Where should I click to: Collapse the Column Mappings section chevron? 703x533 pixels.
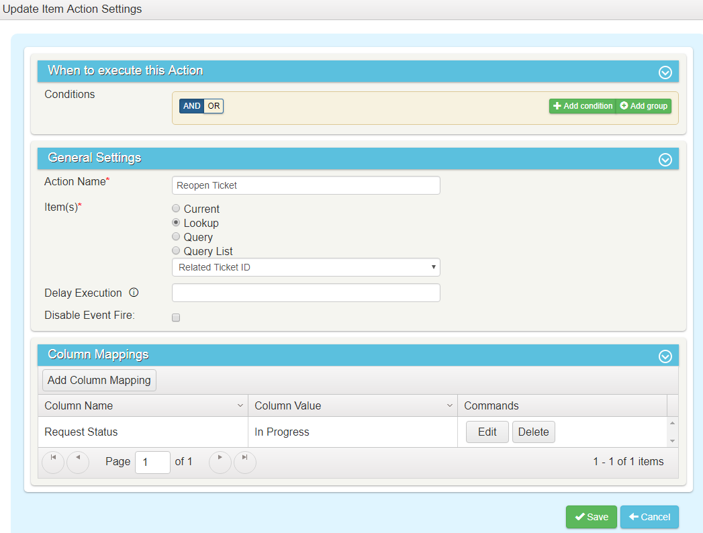tap(665, 356)
